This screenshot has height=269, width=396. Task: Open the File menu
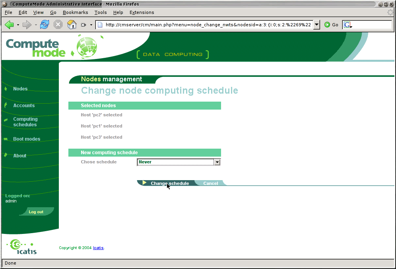click(x=8, y=12)
